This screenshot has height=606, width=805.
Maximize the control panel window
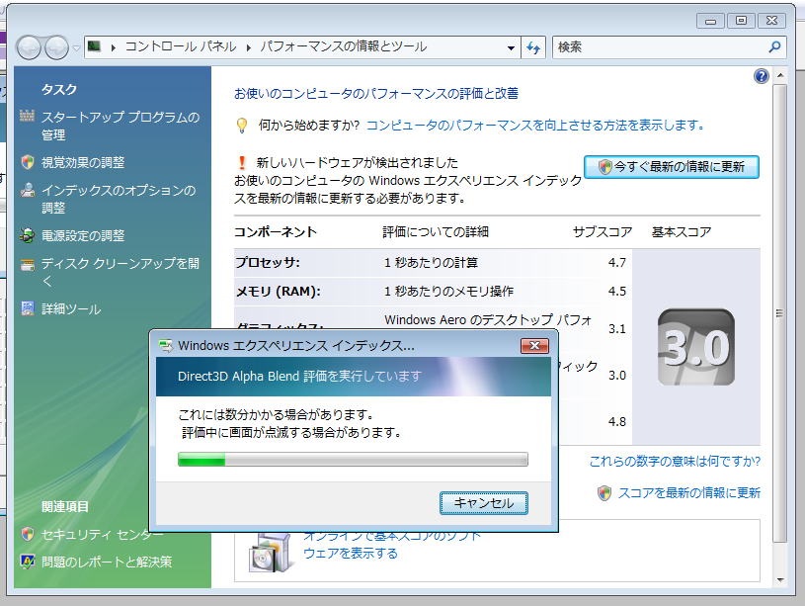click(741, 21)
